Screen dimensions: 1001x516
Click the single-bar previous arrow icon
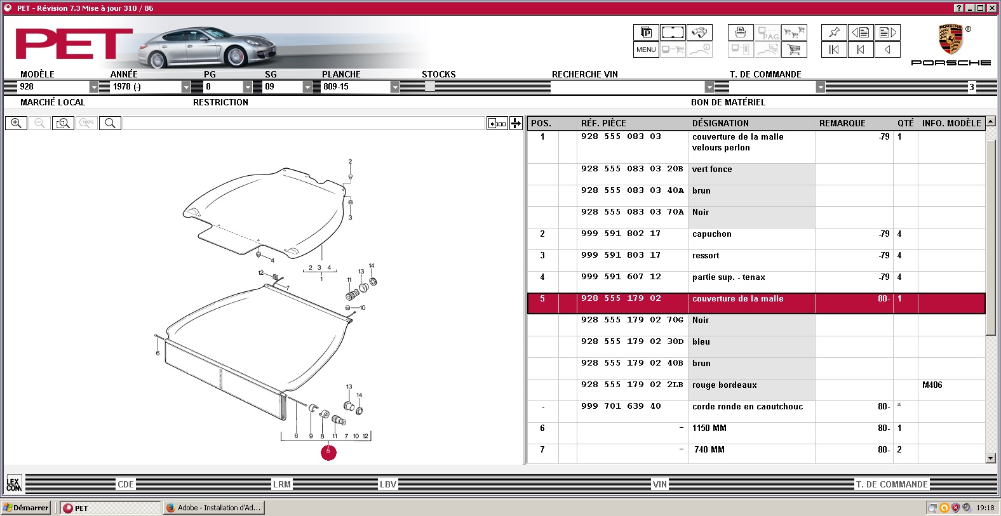point(861,50)
